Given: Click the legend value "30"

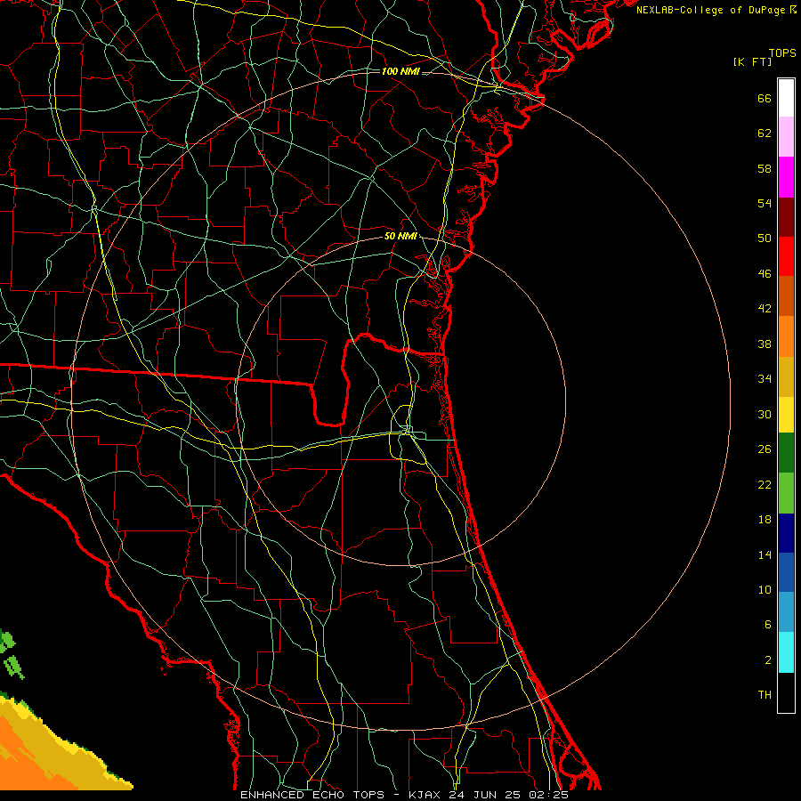Looking at the screenshot, I should (765, 414).
